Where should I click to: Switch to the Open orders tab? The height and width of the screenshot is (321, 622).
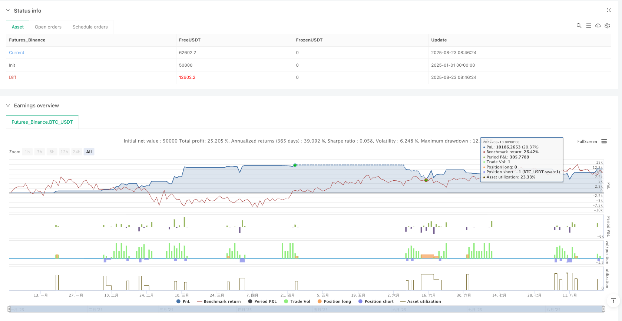click(x=48, y=27)
